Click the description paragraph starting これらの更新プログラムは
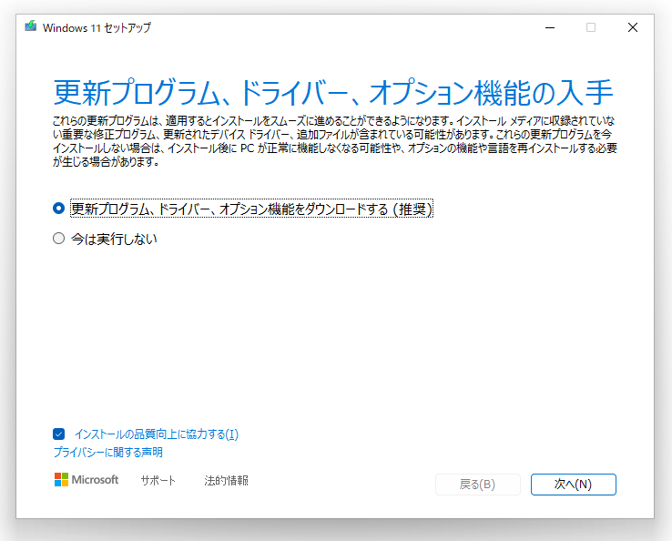The width and height of the screenshot is (672, 541). [335, 141]
